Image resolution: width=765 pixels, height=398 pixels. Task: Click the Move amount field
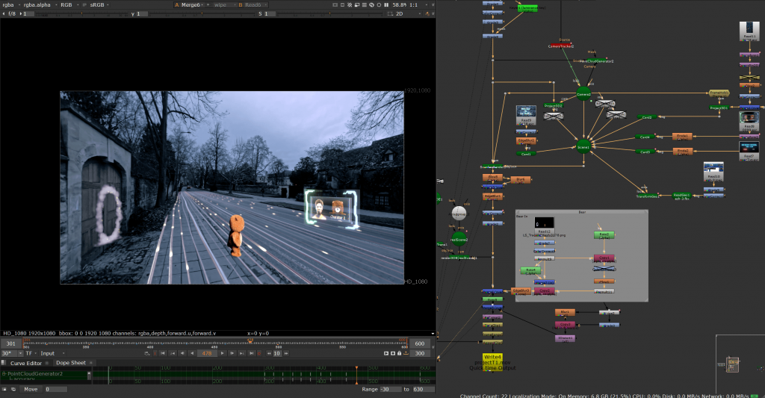[x=55, y=389]
